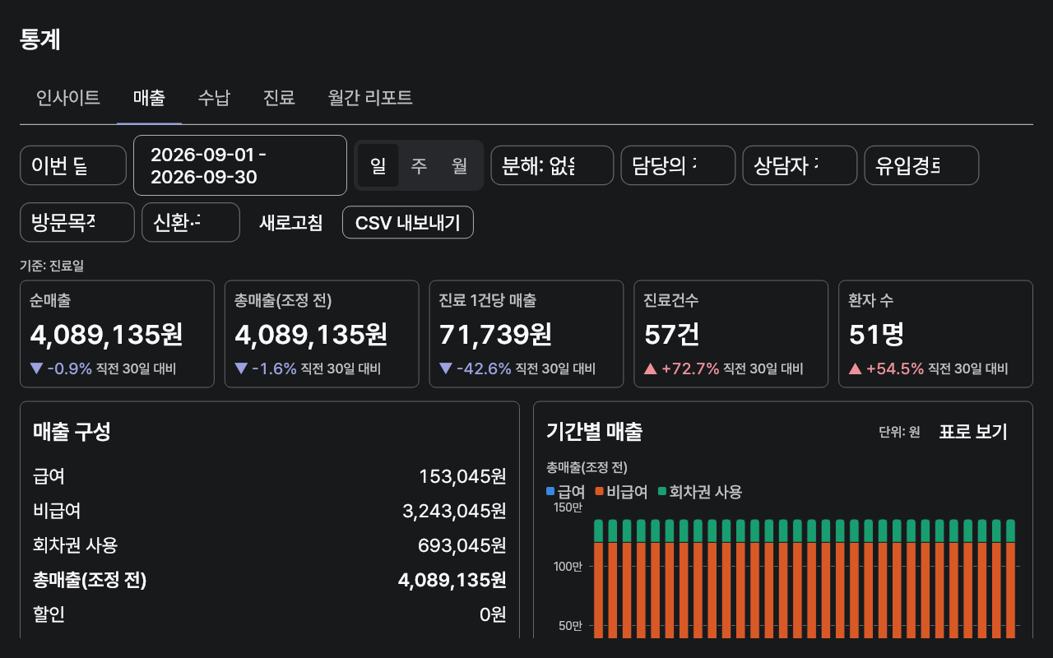Select the 일 daily granularity toggle
The height and width of the screenshot is (658, 1053).
(378, 165)
